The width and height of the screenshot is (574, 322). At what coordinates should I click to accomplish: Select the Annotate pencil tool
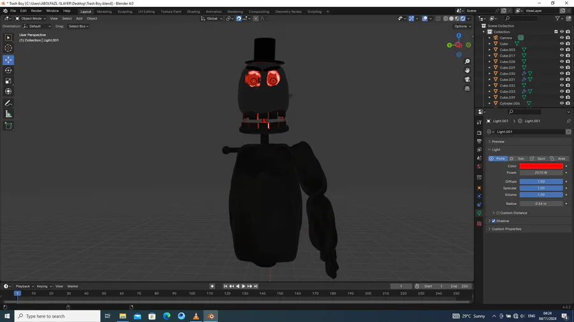[x=8, y=103]
